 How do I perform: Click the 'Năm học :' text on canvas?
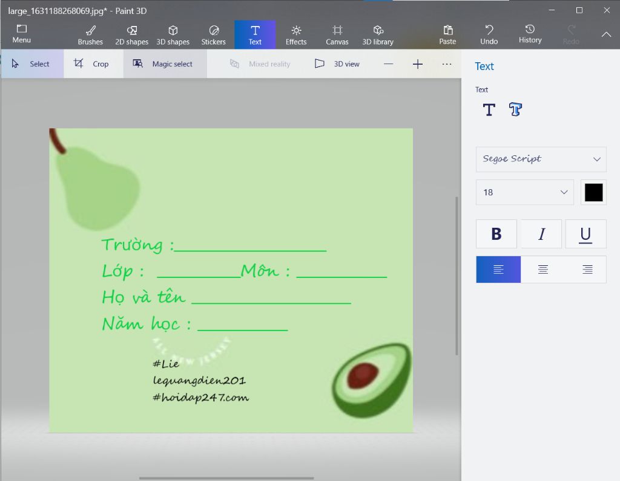coord(147,323)
